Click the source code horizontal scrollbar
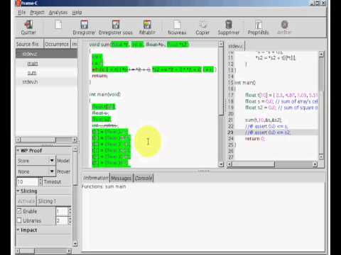Viewport: 341px width, 255px height. click(x=272, y=164)
